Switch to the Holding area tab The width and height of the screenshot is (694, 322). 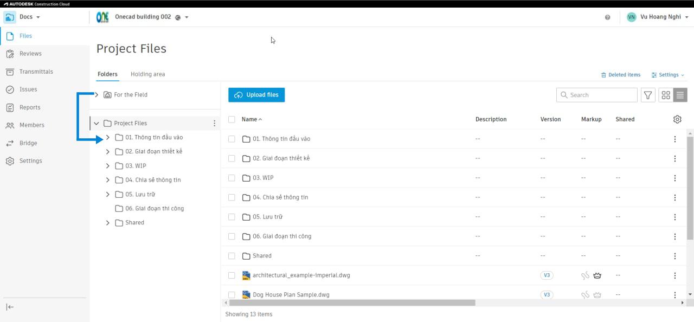147,74
